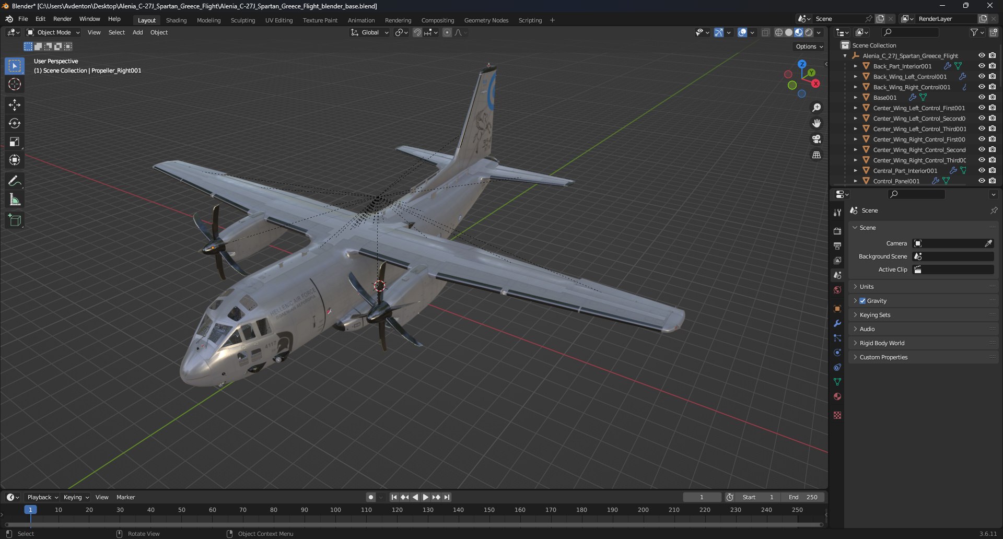Open the Render properties tab

point(837,231)
